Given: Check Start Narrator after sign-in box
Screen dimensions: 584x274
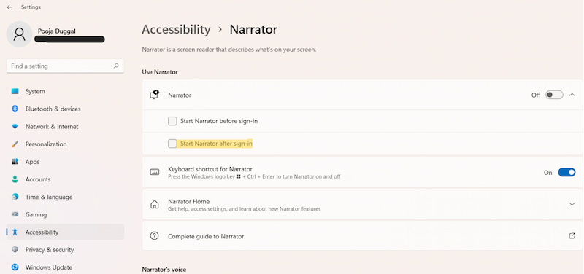Looking at the screenshot, I should [172, 144].
